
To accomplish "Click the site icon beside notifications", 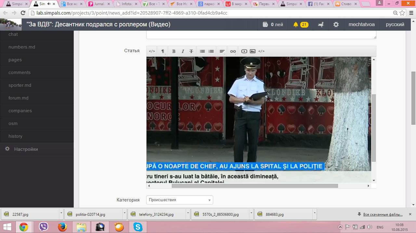I will 321,25.
